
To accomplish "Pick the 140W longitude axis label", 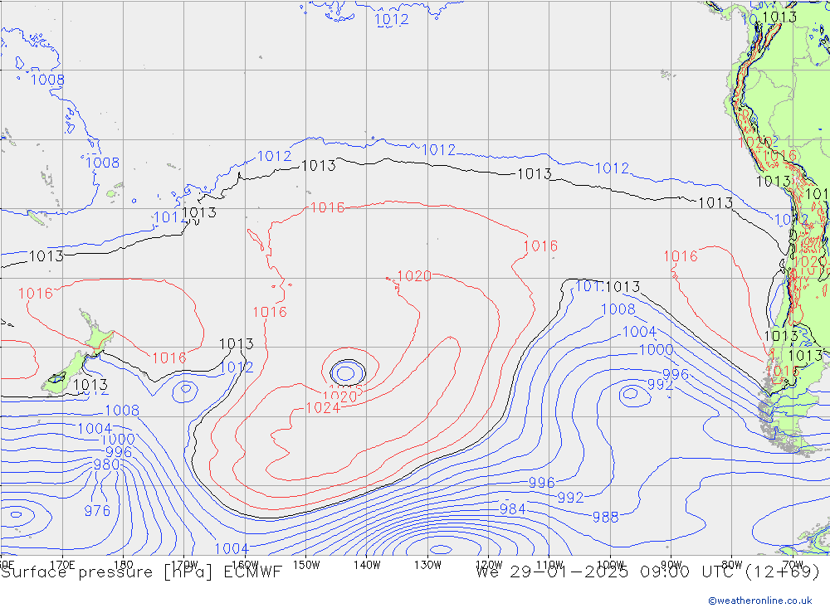I will pyautogui.click(x=367, y=565).
